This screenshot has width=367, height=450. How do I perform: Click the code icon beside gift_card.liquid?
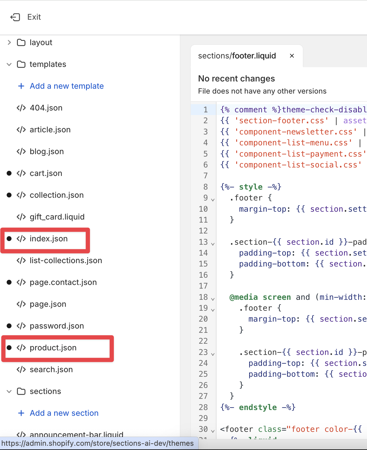tap(21, 217)
